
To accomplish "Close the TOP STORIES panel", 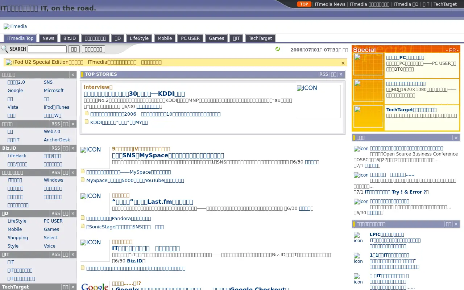I will 341,74.
